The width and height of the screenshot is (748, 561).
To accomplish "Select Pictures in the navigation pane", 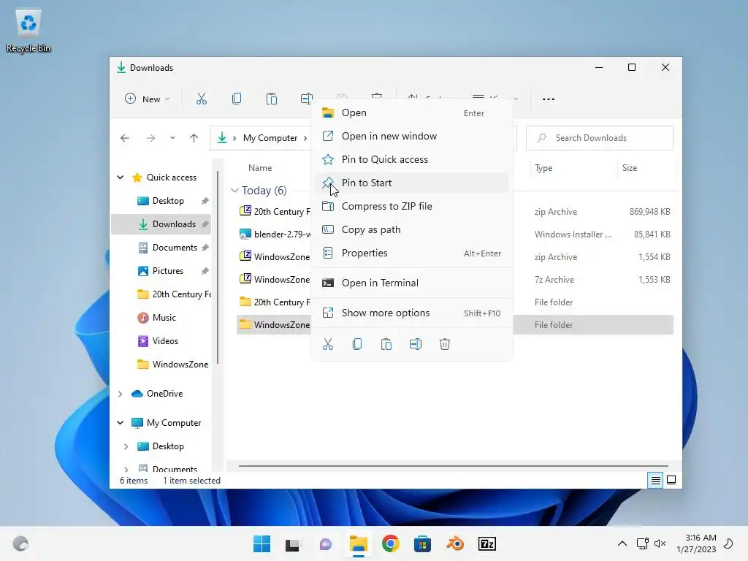I will (167, 271).
